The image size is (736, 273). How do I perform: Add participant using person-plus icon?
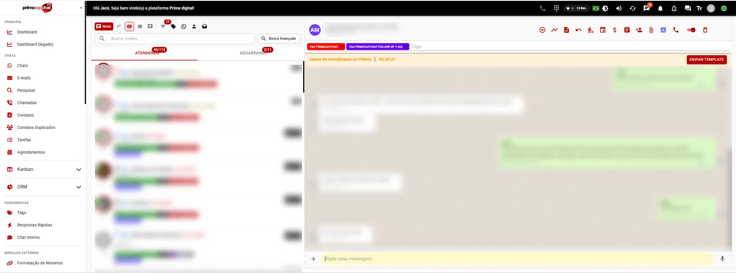[x=639, y=30]
